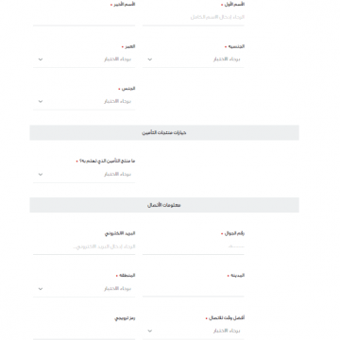
Task: Click the chevron arrow of المنطقة dropdown
Action: pyautogui.click(x=41, y=289)
